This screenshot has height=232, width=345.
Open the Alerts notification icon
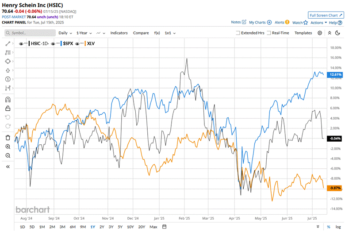point(287,22)
